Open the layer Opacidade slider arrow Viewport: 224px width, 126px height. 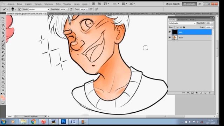tap(212, 23)
